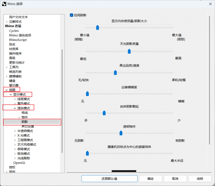Select 授权 in the options tree
The height and width of the screenshot is (186, 215).
point(12,167)
